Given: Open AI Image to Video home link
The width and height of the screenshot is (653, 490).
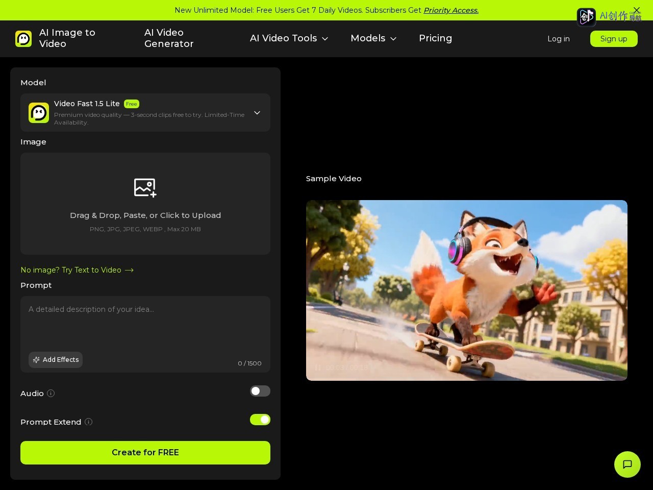Looking at the screenshot, I should pos(67,38).
